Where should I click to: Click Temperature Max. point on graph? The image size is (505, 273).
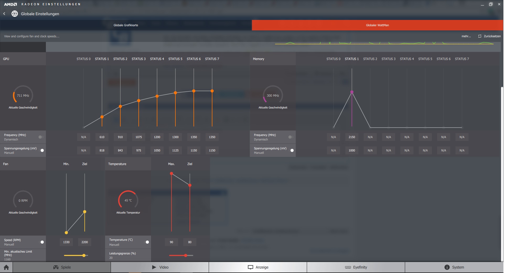pyautogui.click(x=171, y=173)
